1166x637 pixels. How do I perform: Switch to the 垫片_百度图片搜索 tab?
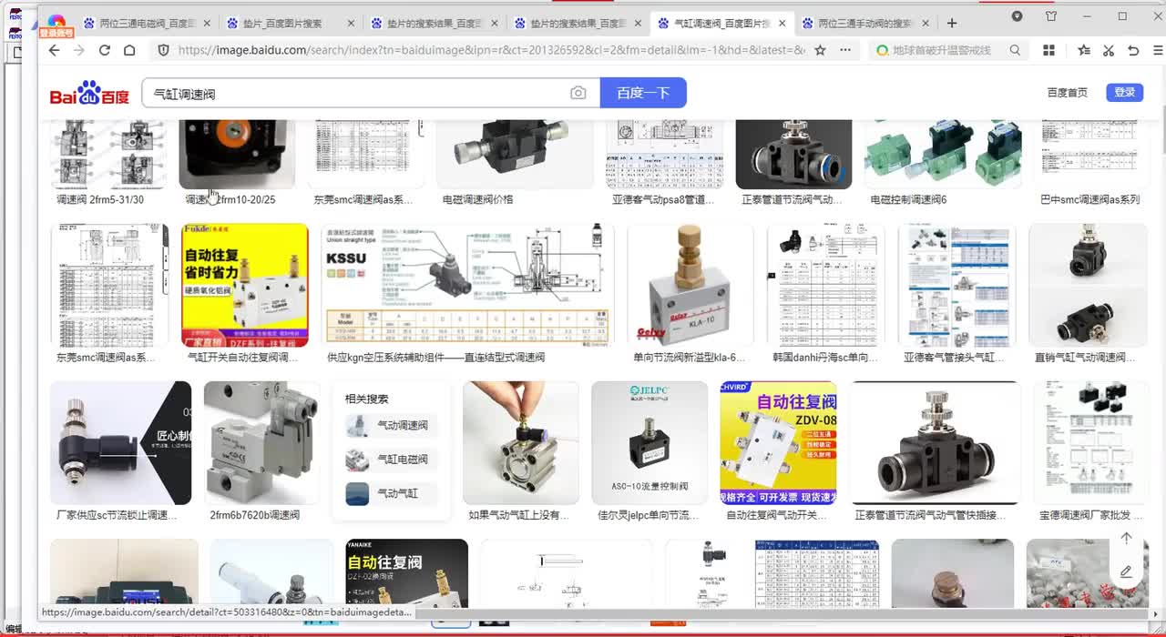tap(290, 23)
